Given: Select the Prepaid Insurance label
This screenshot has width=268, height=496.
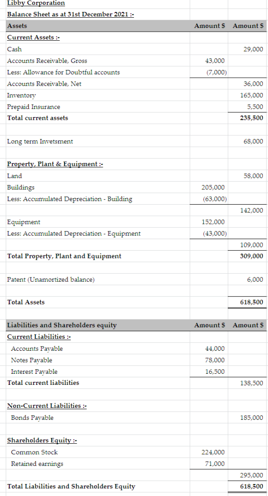Looking at the screenshot, I should 33,107.
